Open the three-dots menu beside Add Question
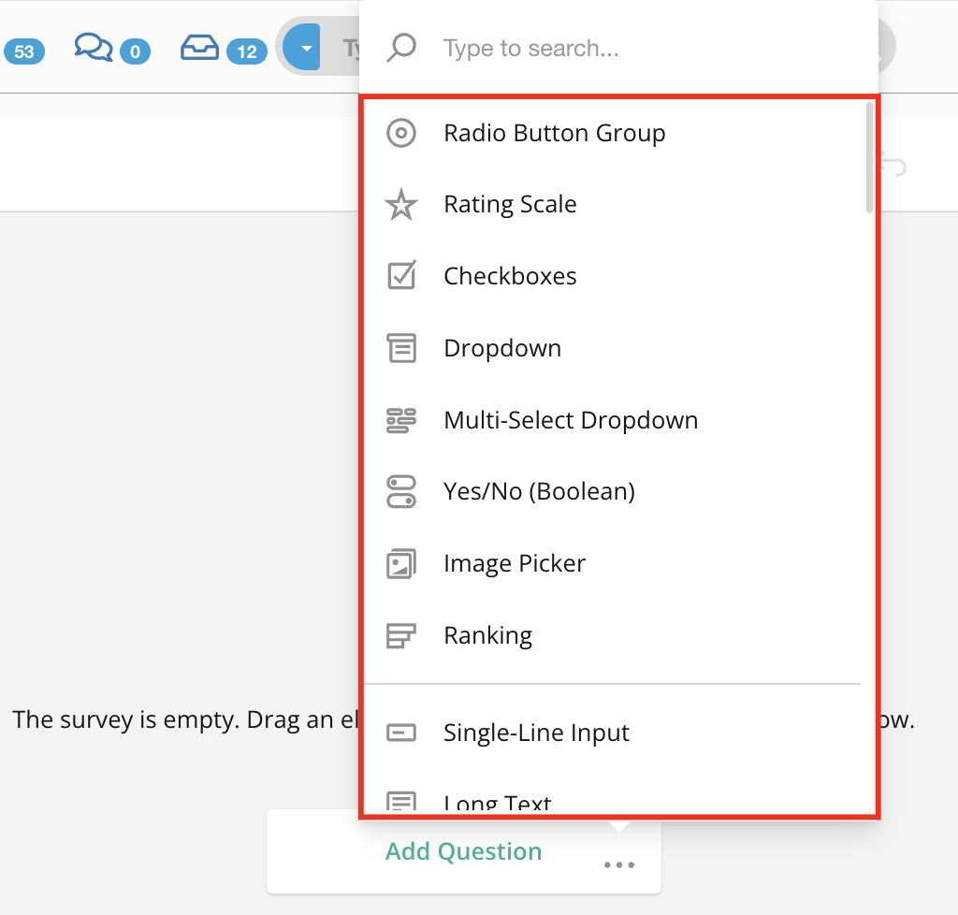This screenshot has width=958, height=915. [618, 864]
